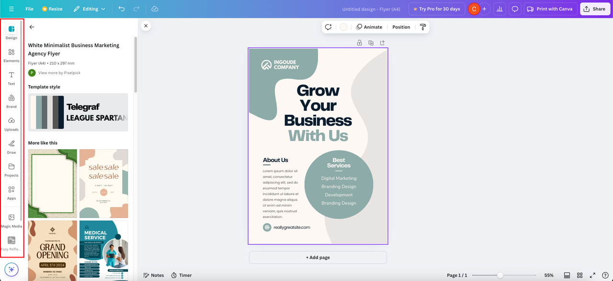Apply the Telegraf League Spartan template style
The width and height of the screenshot is (613, 281).
coord(78,112)
